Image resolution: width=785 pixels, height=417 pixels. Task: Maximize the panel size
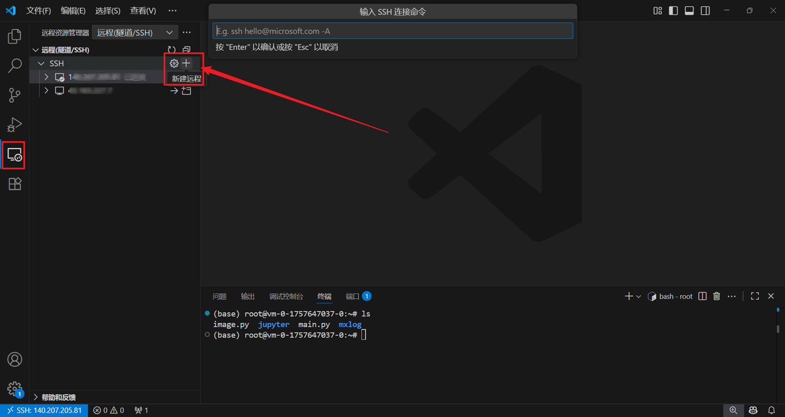point(755,296)
